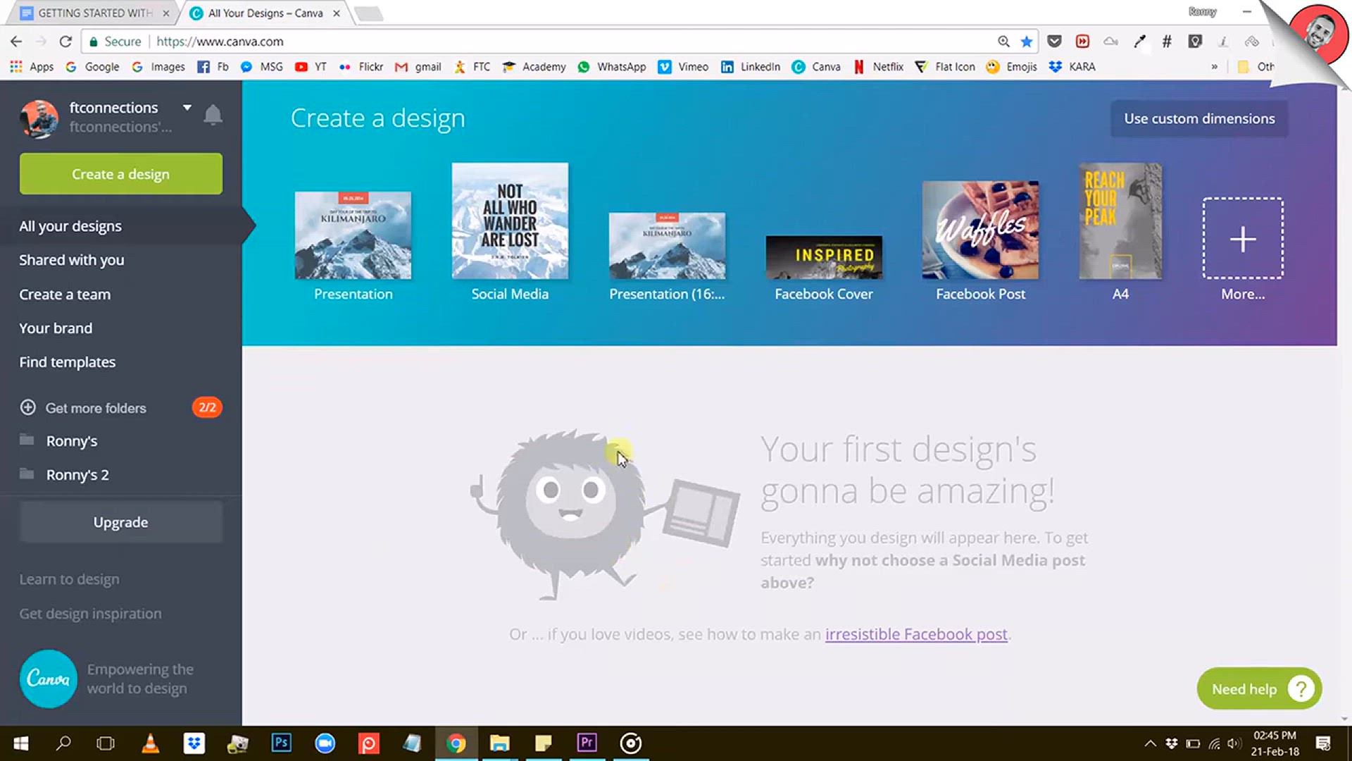Screen dimensions: 1352x761
Task: Click the More plus design types box
Action: [1243, 238]
